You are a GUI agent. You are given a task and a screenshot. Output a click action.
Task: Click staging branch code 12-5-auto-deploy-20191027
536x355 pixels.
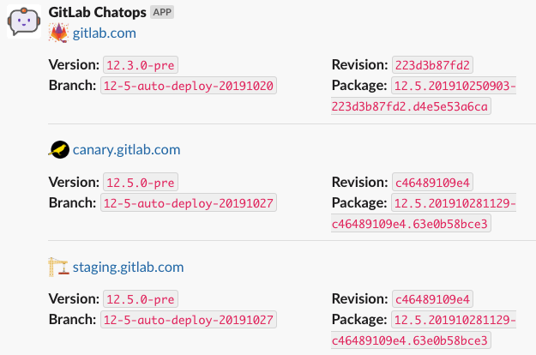pos(189,320)
